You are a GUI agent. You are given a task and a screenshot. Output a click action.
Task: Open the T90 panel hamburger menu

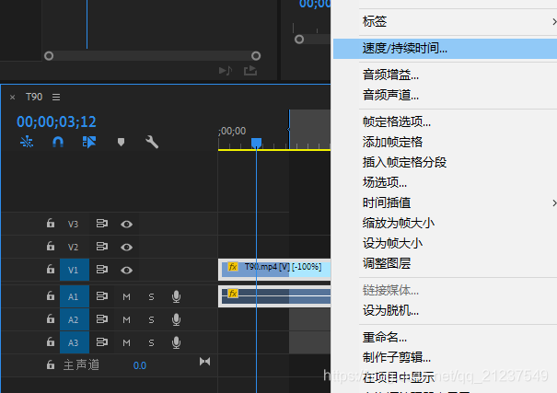[x=56, y=97]
